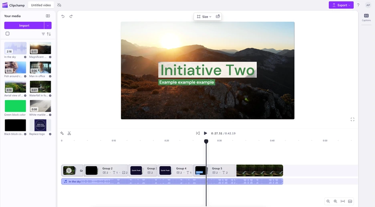This screenshot has width=375, height=207.
Task: Click the undo arrow icon
Action: 63,16
